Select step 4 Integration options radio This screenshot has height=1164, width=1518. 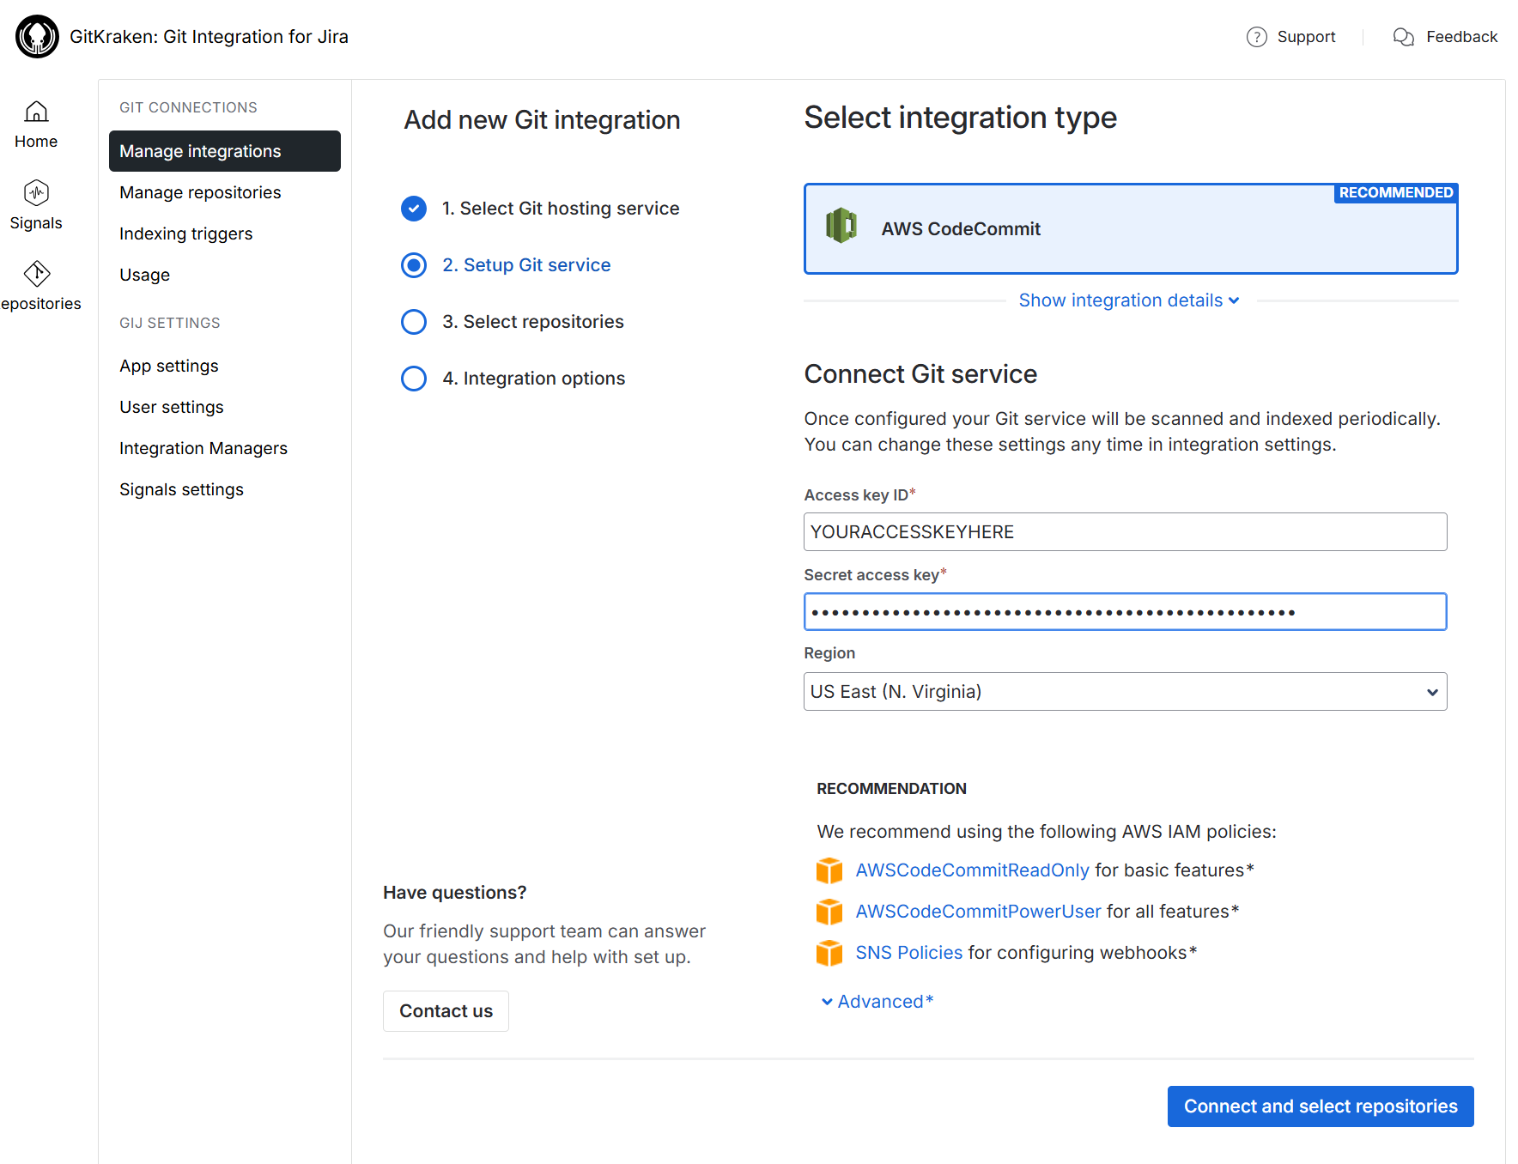[x=414, y=379]
